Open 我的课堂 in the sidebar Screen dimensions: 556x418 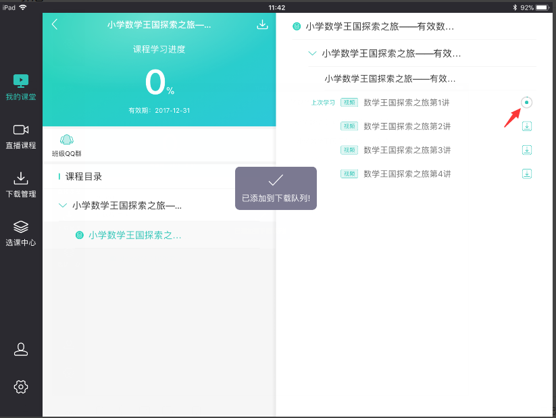tap(21, 87)
